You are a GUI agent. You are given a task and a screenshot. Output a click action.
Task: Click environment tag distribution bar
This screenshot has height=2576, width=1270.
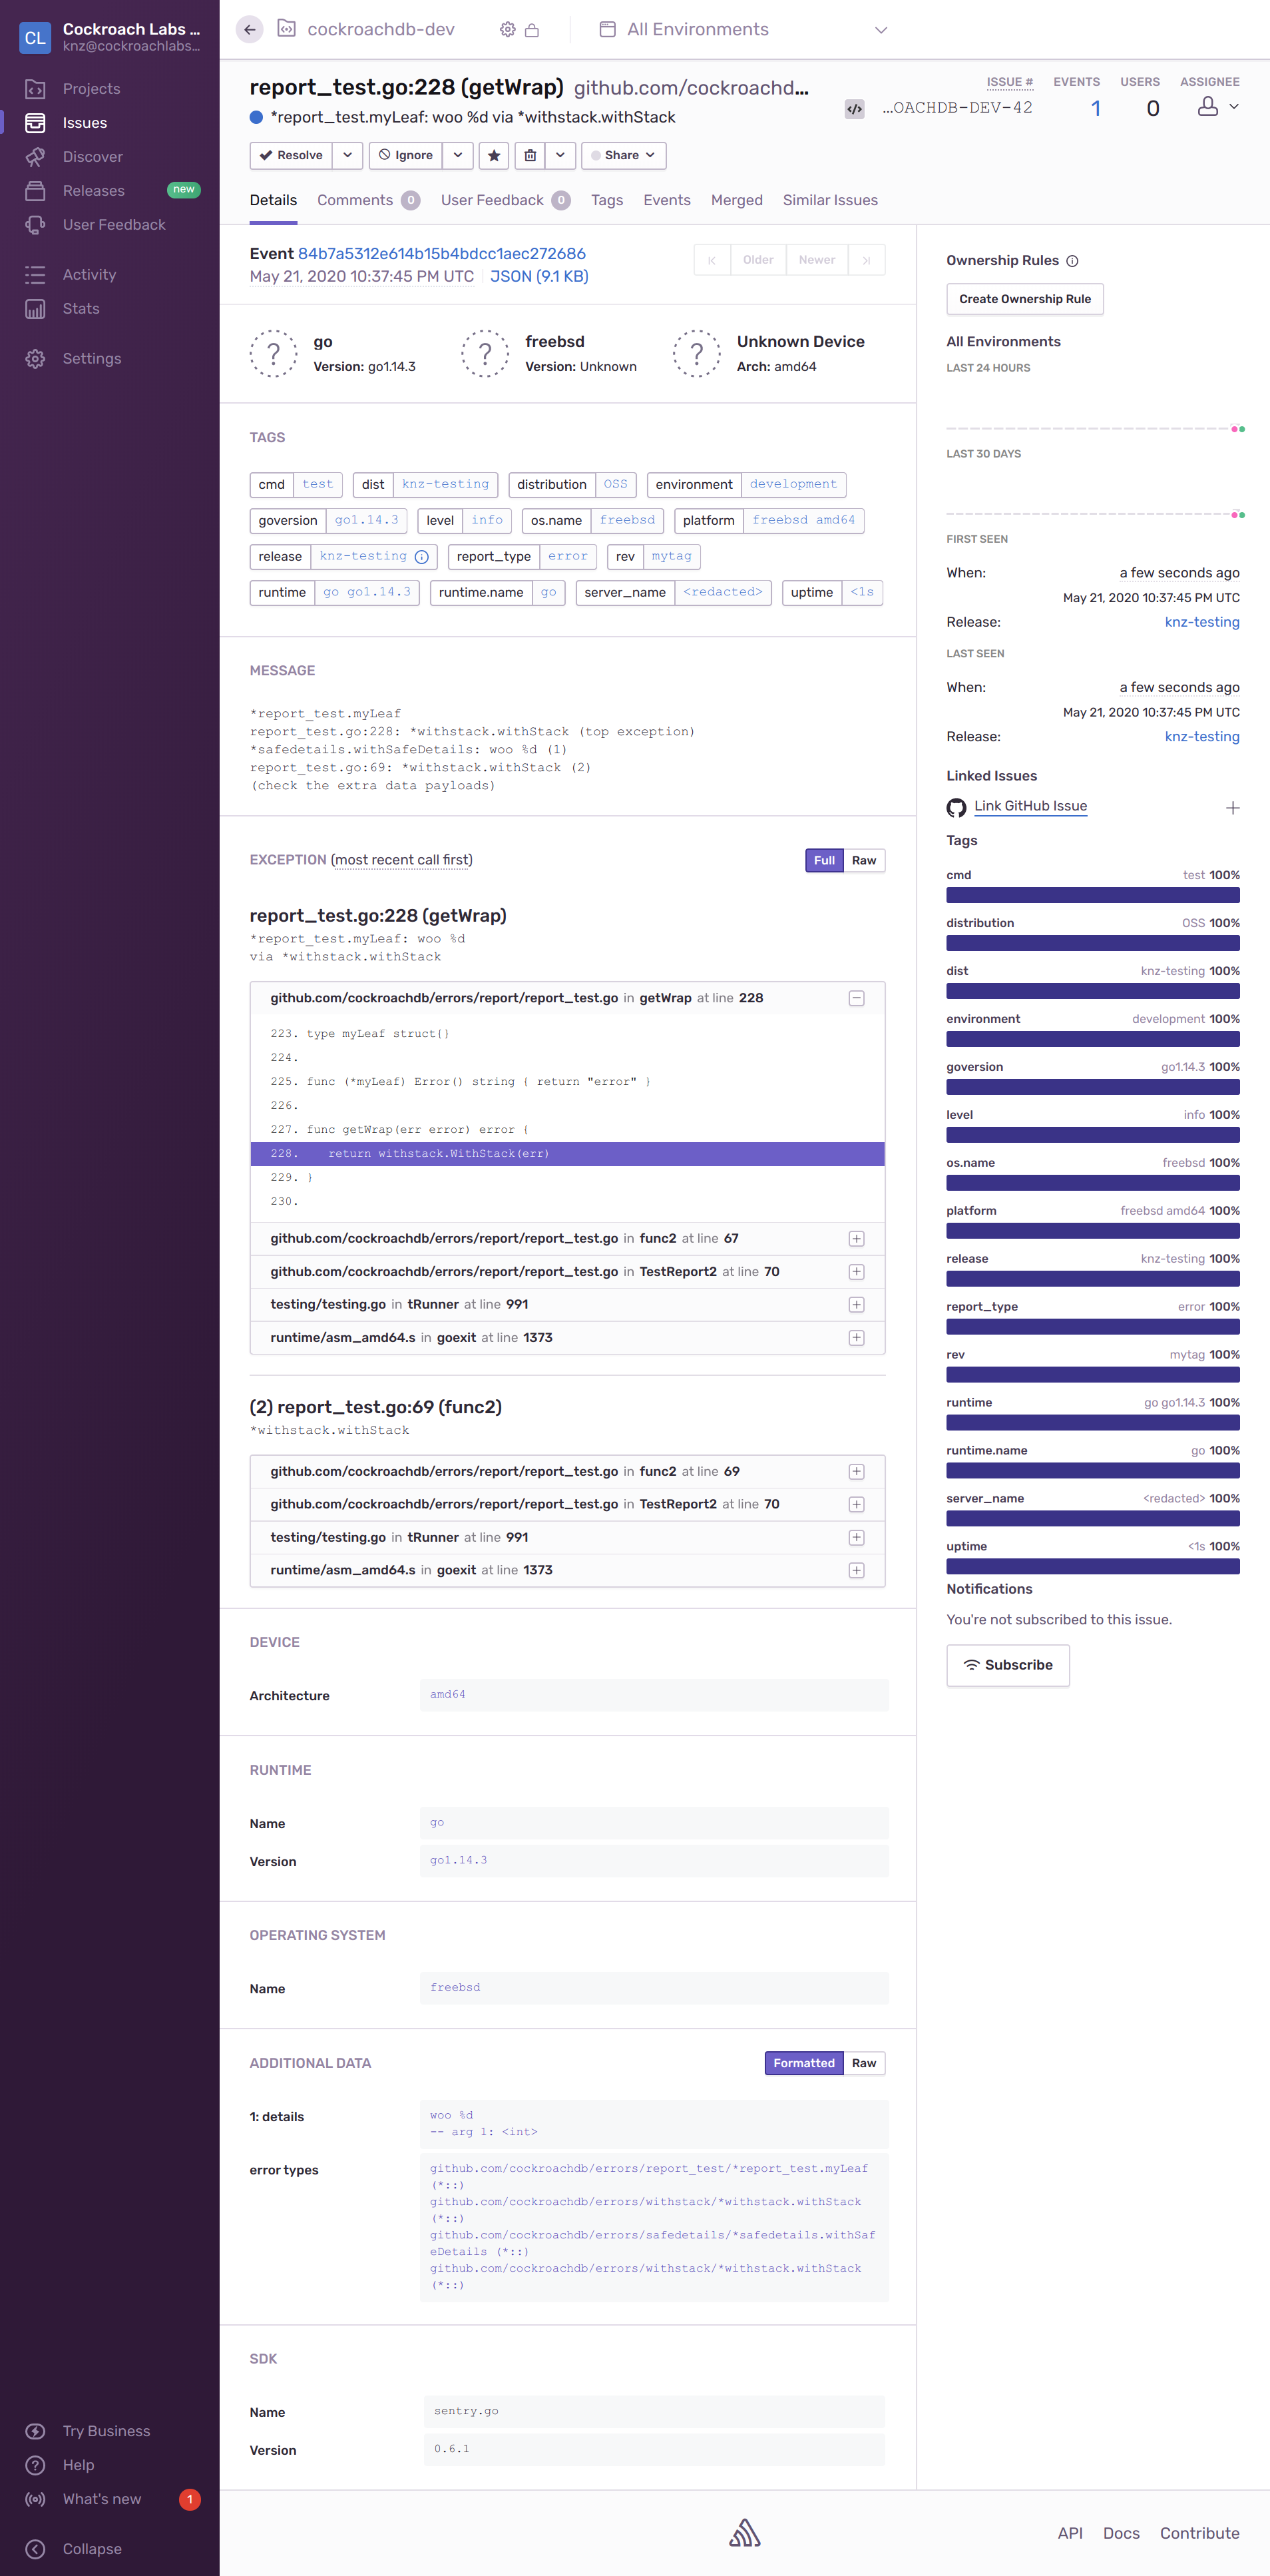[x=1092, y=1039]
